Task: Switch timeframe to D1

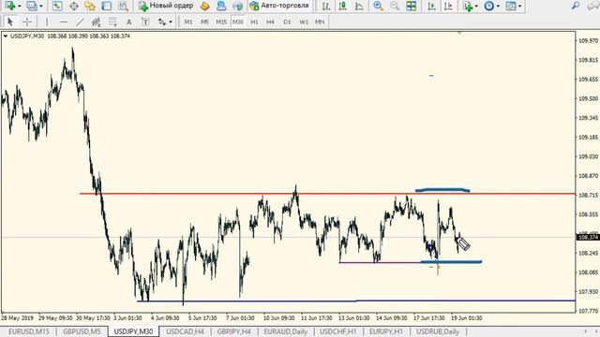Action: [x=287, y=22]
